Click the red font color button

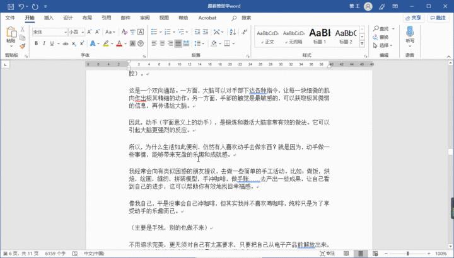[x=119, y=43]
